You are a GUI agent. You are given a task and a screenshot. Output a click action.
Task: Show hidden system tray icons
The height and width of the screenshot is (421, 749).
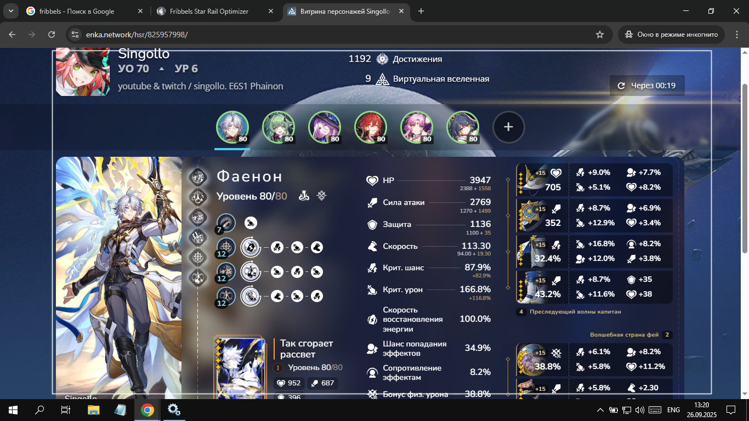600,410
